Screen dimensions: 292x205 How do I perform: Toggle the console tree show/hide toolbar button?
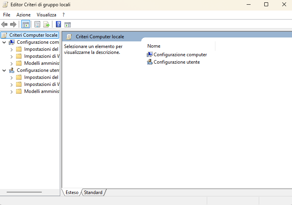point(26,24)
